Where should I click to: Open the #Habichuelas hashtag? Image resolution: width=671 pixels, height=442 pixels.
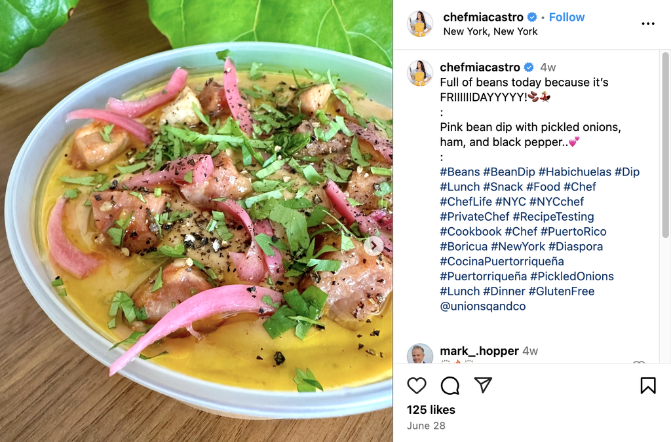click(575, 172)
